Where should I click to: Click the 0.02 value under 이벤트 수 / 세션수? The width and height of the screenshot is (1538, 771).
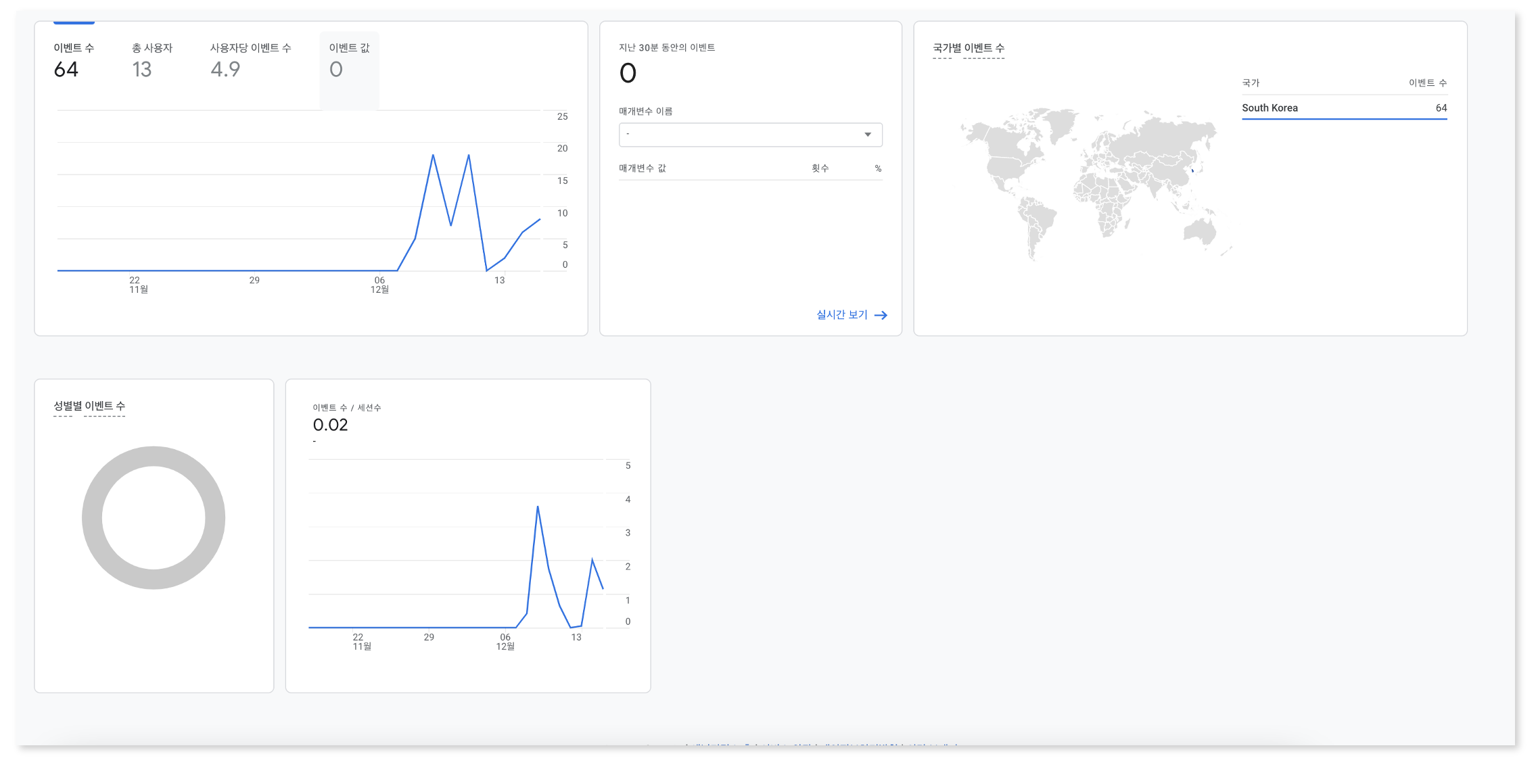(330, 425)
